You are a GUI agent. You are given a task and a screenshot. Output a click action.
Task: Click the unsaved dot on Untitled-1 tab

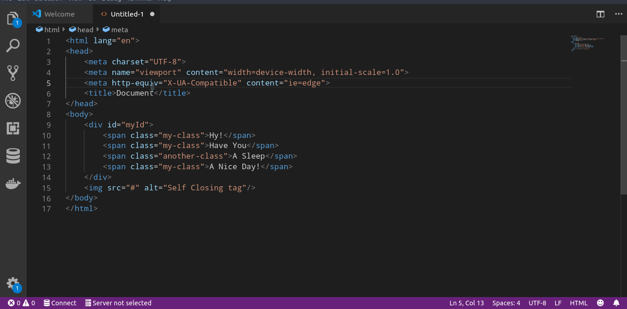click(152, 14)
